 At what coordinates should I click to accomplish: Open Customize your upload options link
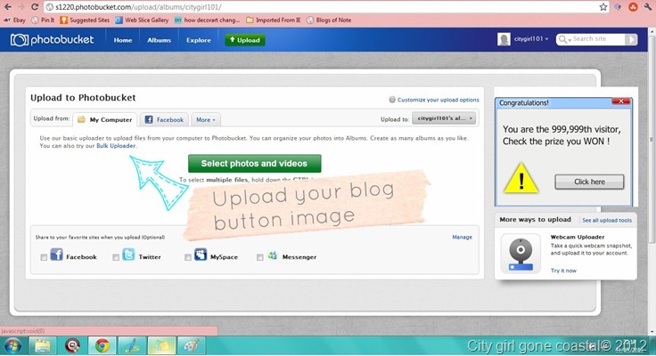[x=438, y=100]
